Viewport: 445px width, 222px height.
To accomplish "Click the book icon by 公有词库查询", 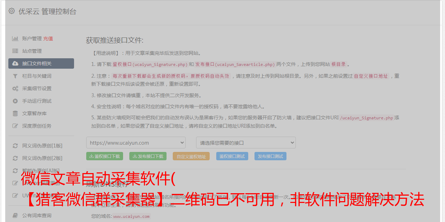I will tap(15, 215).
